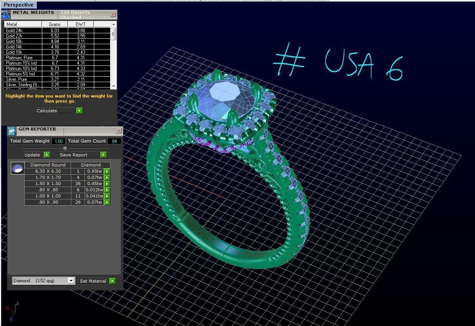
Task: Click green arrow on .80 X .80 row
Action: (x=107, y=190)
